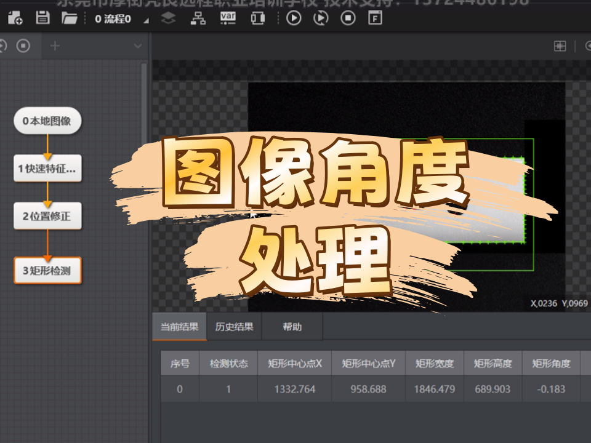
Task: Click the plus button to add a process
Action: tap(55, 46)
